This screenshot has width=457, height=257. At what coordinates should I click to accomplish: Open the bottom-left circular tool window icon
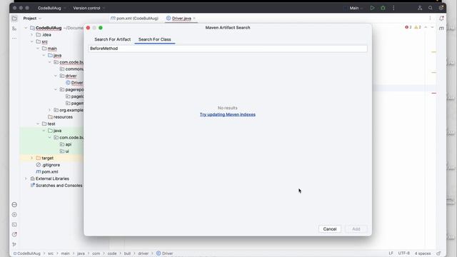pos(14,205)
